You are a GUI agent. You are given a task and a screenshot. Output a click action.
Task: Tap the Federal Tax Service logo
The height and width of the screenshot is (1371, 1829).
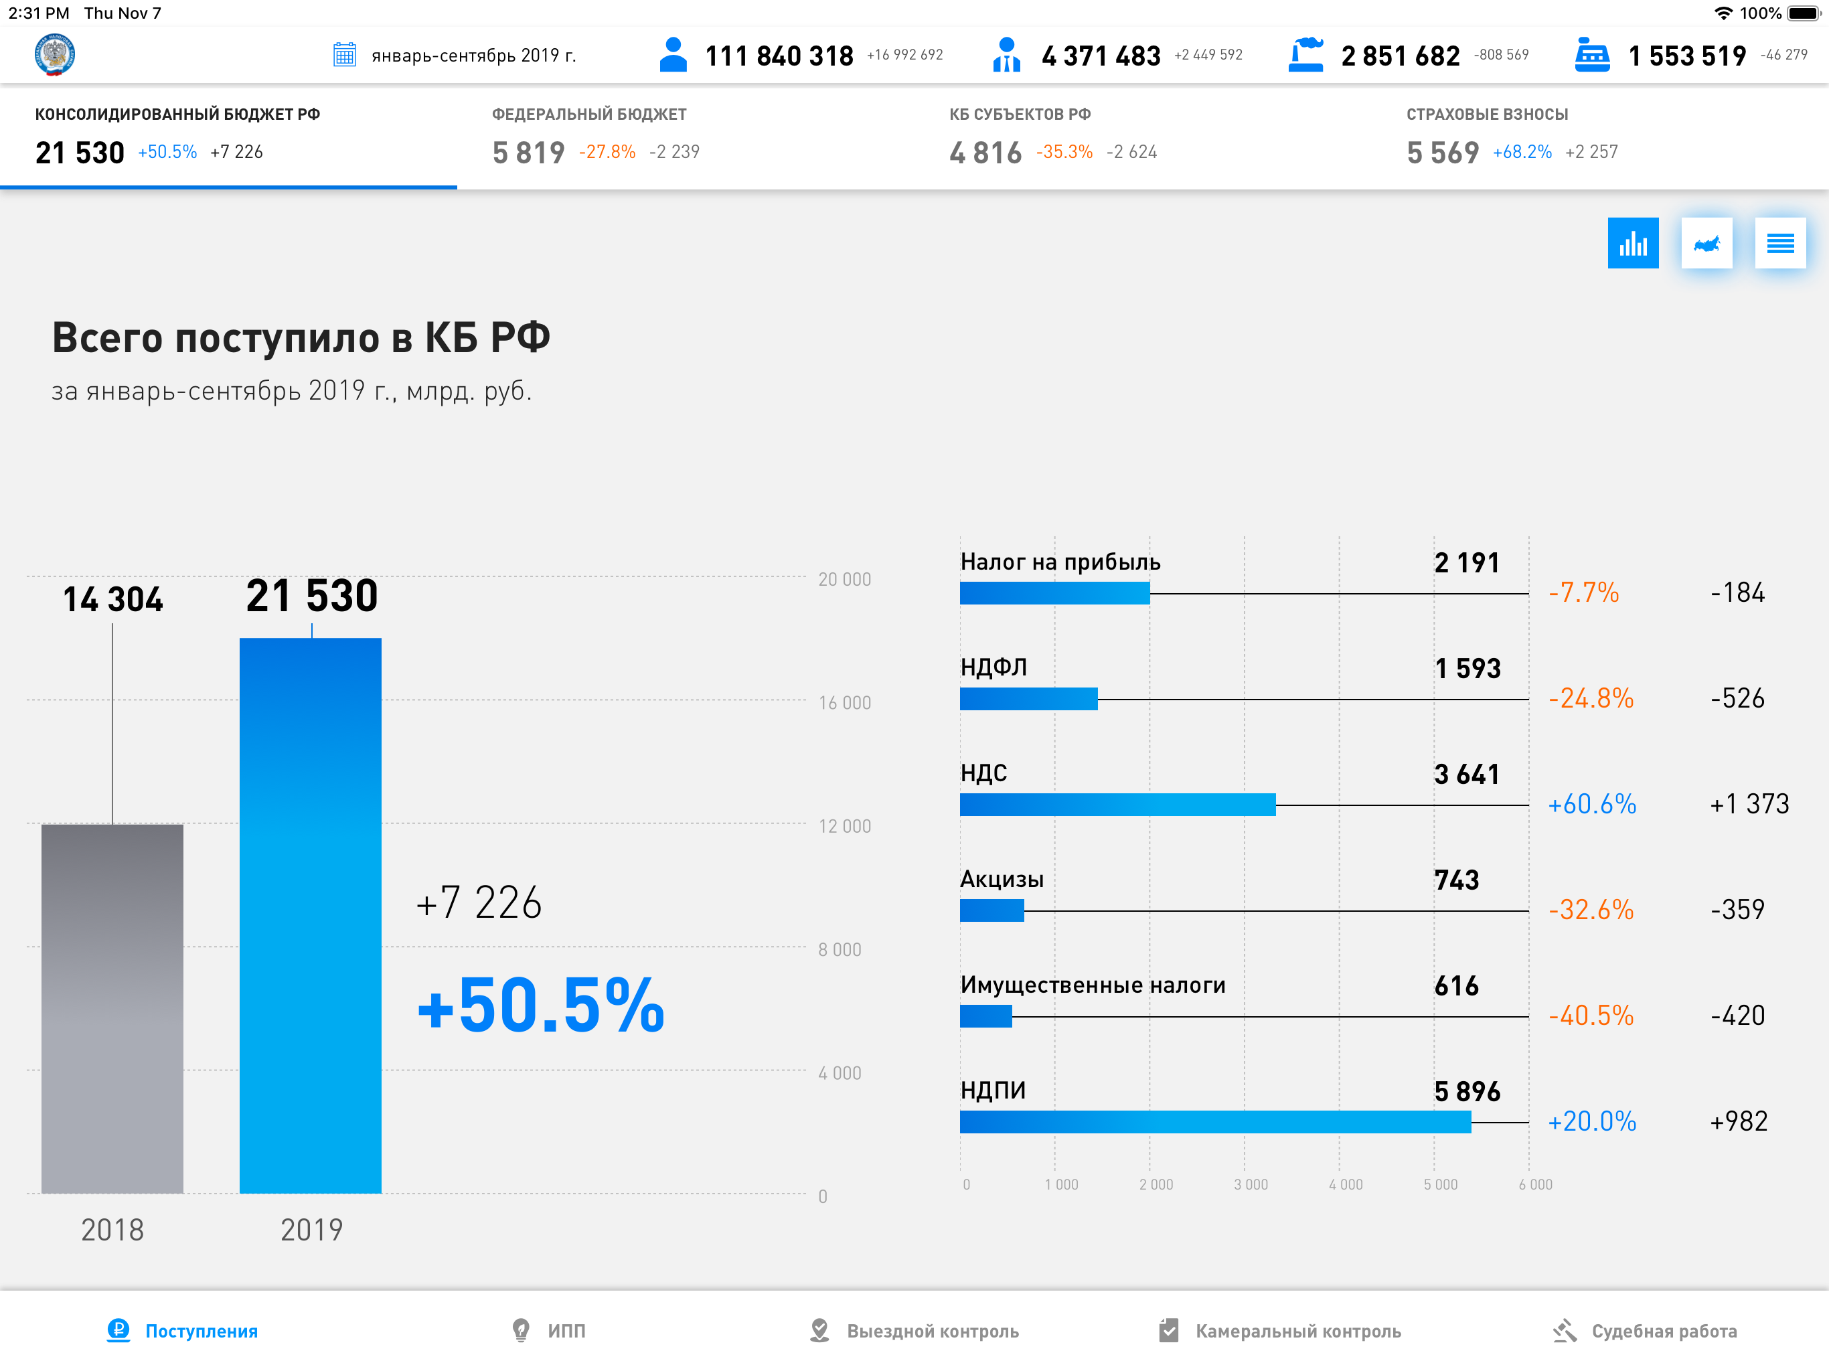tap(55, 55)
